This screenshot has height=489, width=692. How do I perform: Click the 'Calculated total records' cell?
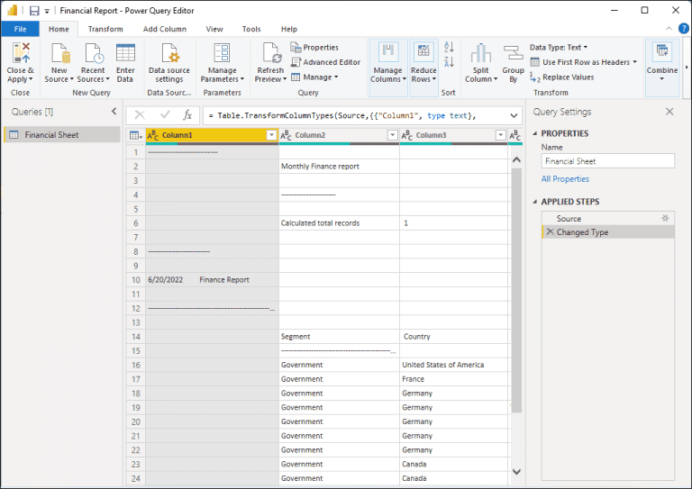coord(339,223)
